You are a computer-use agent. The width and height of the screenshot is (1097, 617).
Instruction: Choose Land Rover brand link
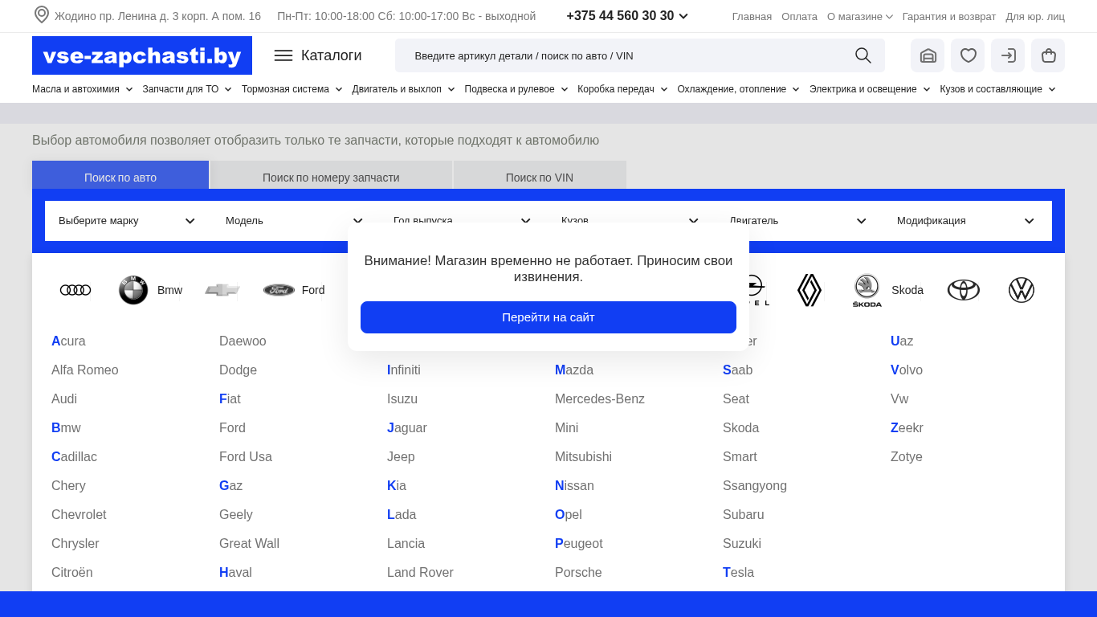click(x=420, y=573)
